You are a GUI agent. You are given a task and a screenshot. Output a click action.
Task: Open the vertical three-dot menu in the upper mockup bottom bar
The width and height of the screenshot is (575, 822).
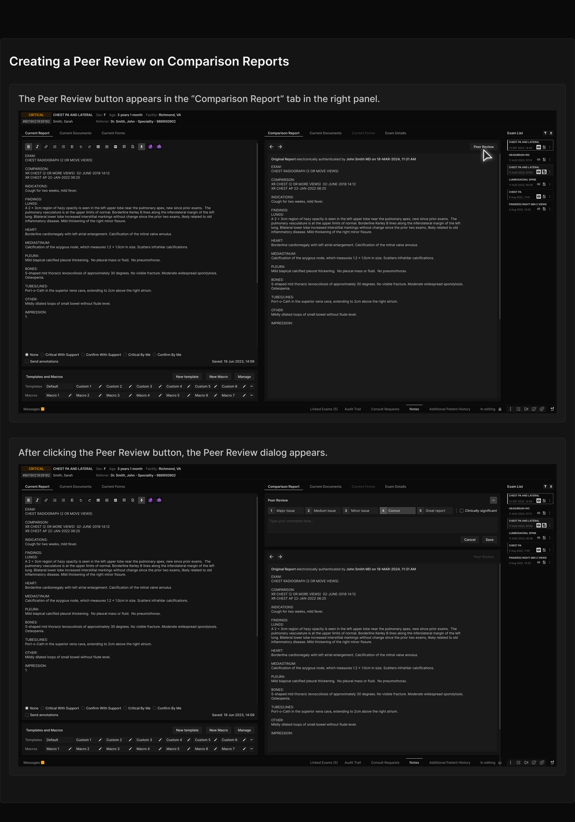511,409
